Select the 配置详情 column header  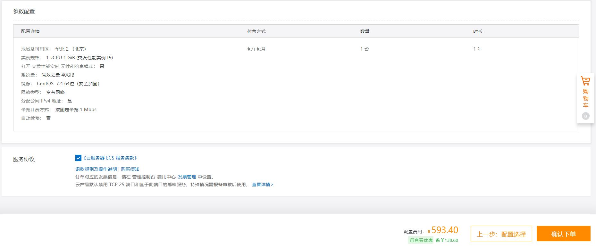[30, 31]
